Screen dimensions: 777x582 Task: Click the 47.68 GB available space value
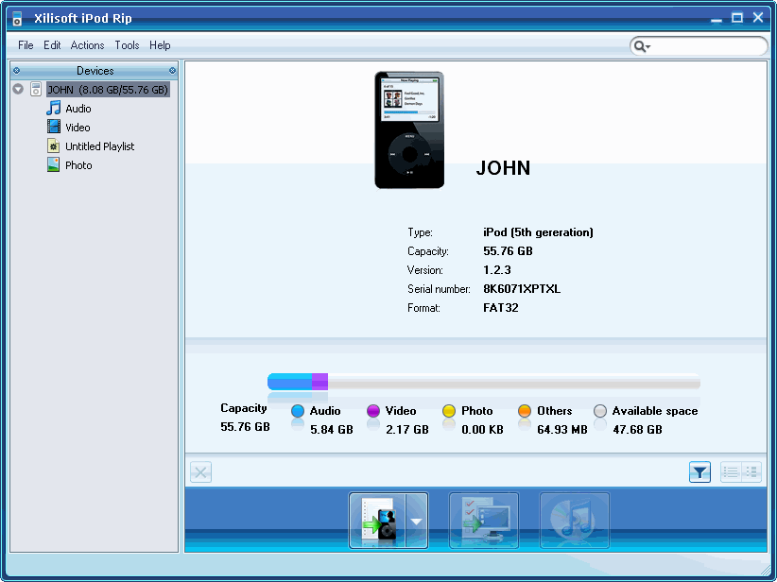coord(637,430)
